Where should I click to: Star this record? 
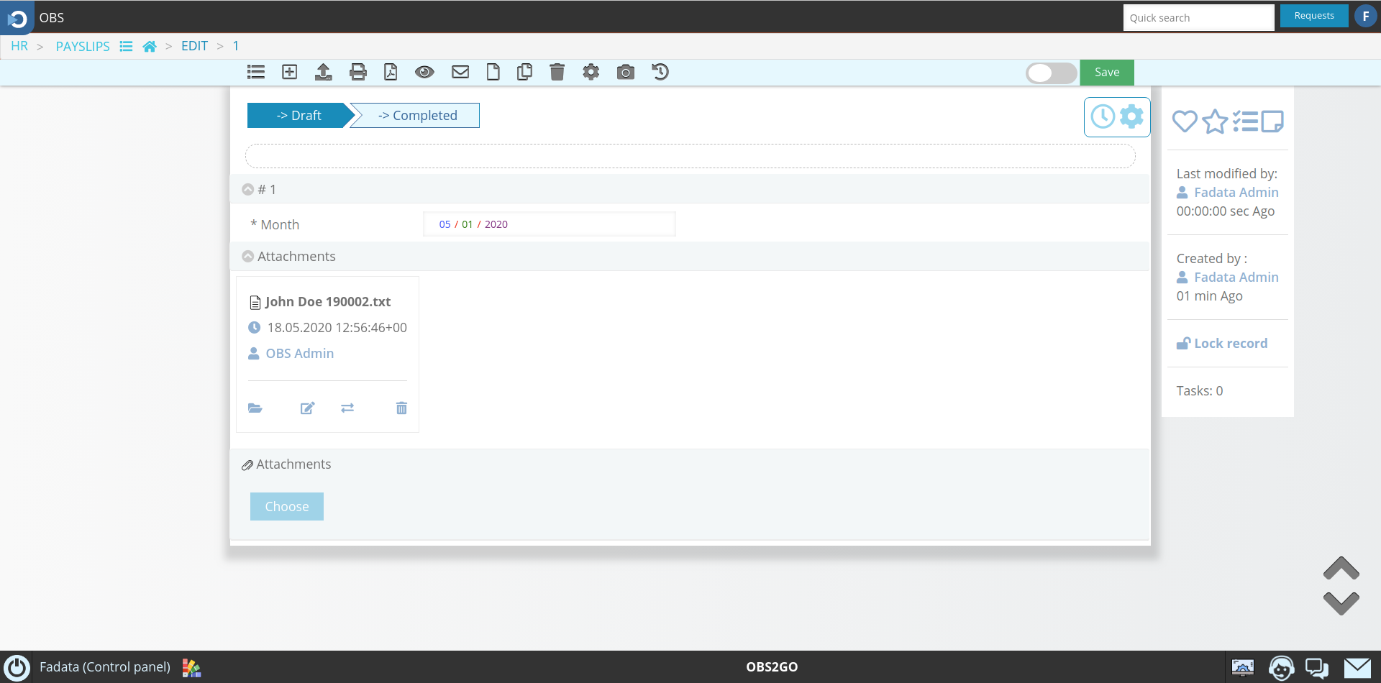(1215, 122)
